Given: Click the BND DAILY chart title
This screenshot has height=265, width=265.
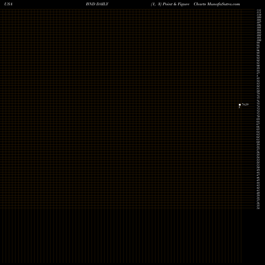Looking at the screenshot, I should 97,4.
